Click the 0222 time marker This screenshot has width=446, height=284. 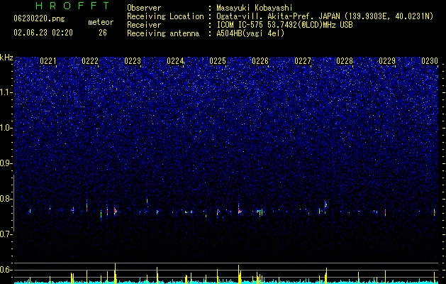point(90,61)
